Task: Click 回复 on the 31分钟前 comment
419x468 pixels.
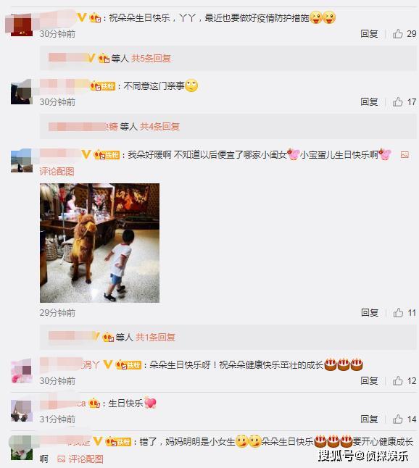Action: pos(369,419)
